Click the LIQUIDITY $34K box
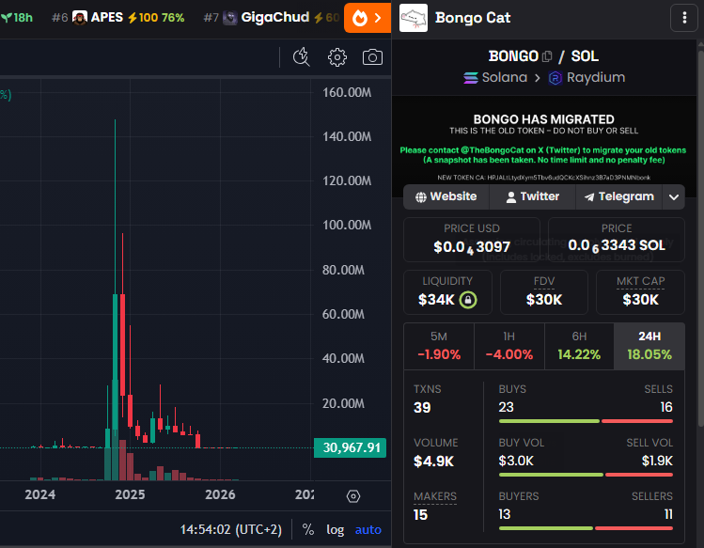 click(x=447, y=292)
